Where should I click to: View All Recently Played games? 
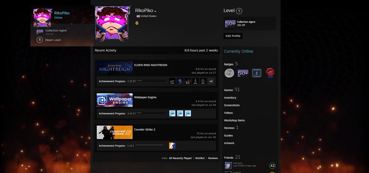click(180, 158)
